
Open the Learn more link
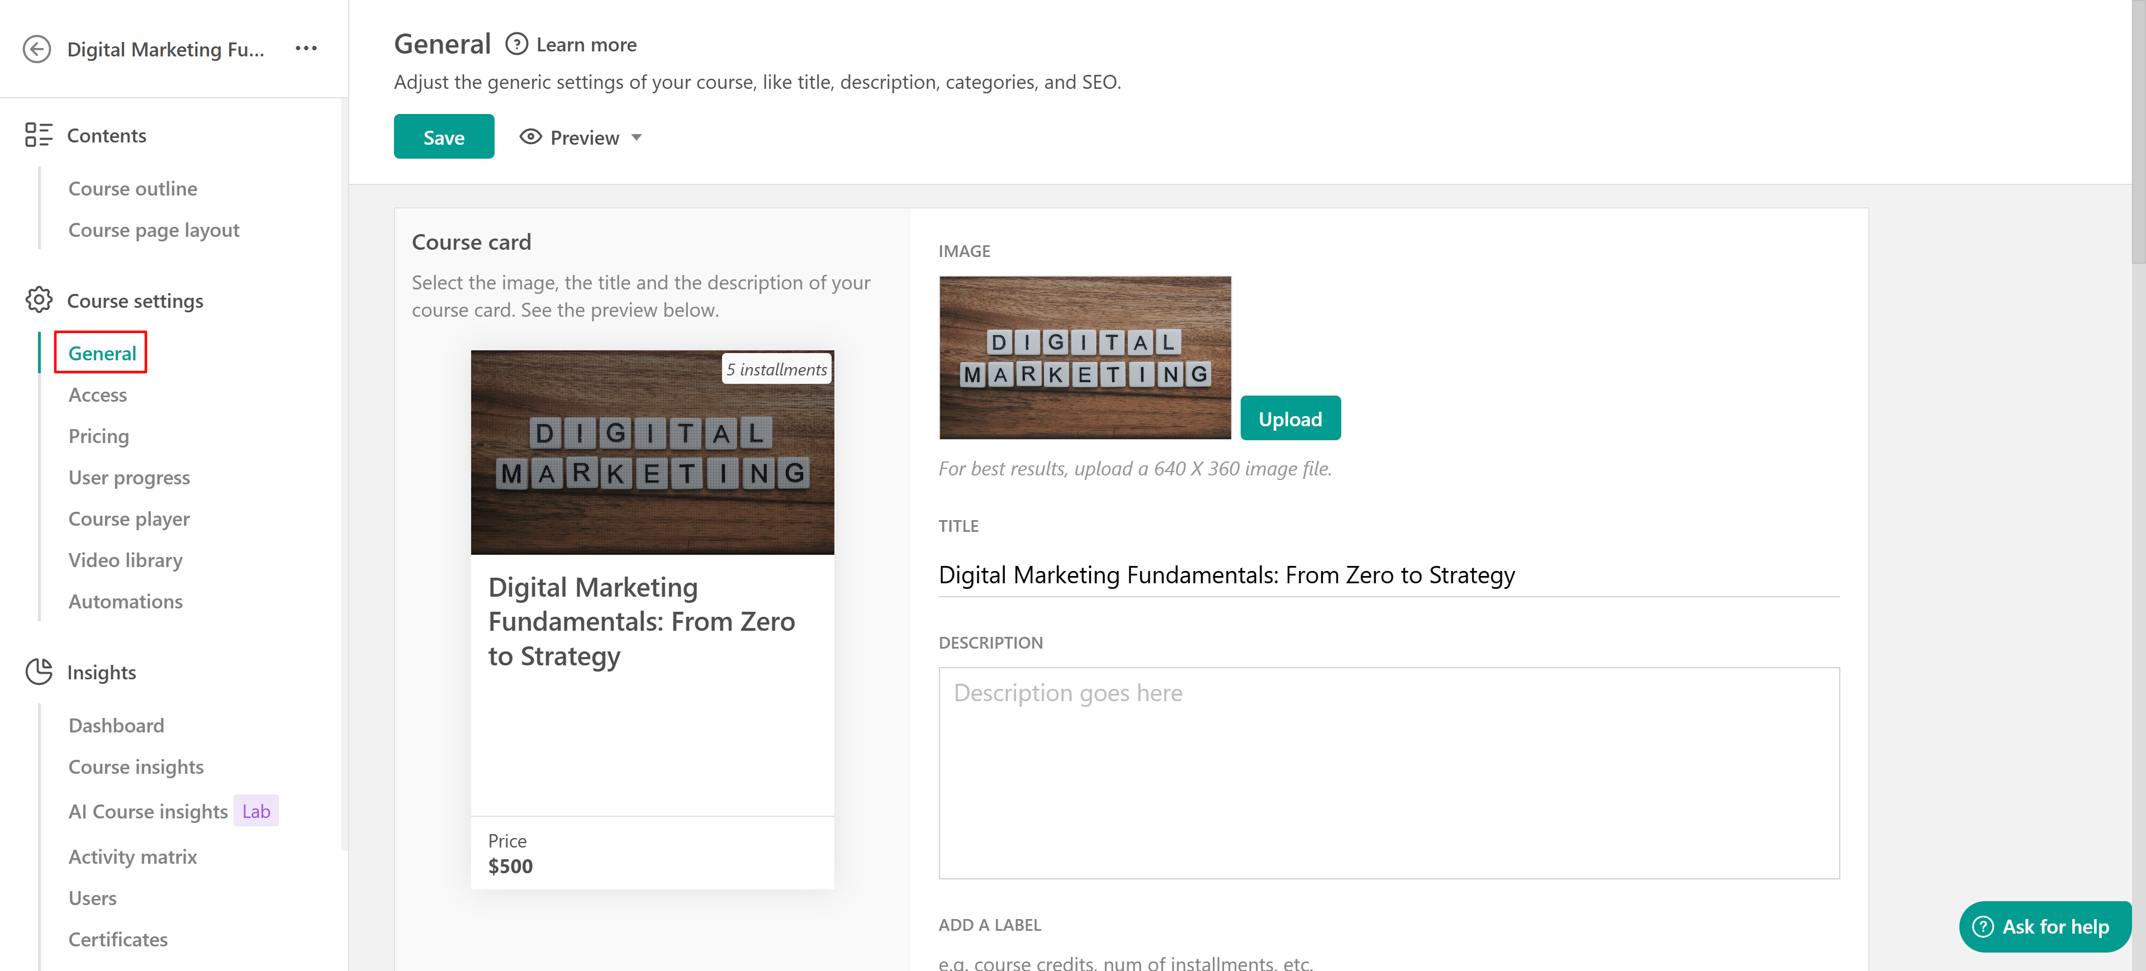coord(586,45)
